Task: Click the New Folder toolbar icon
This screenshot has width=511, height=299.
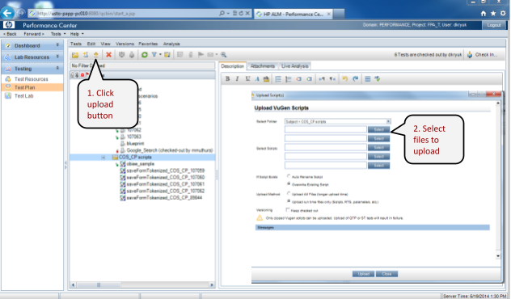Action: (75, 55)
